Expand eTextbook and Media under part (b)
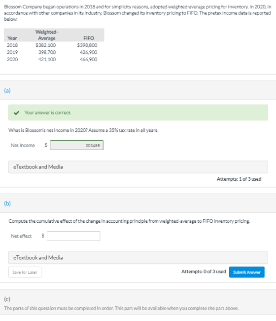This screenshot has width=276, height=321. click(138, 257)
